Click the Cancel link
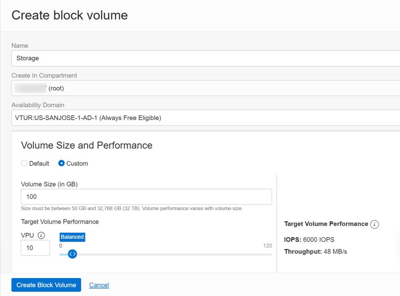This screenshot has height=296, width=400. click(x=99, y=285)
